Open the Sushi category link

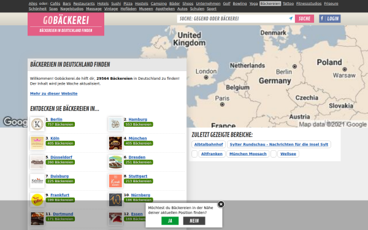click(x=116, y=4)
